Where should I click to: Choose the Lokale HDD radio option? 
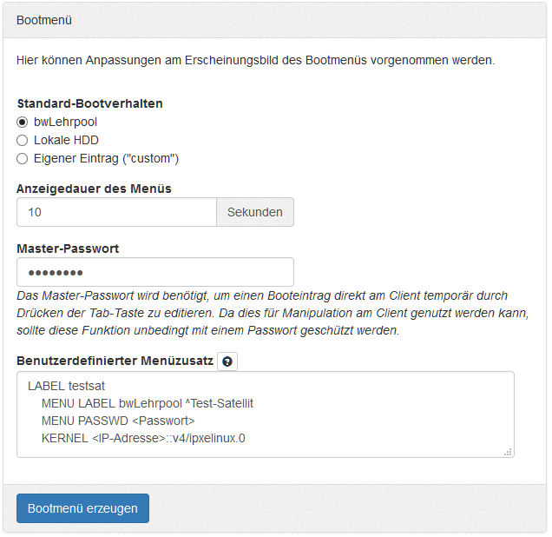click(x=23, y=140)
